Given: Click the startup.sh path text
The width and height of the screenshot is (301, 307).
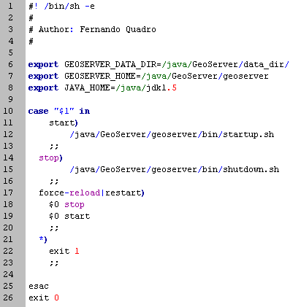Looking at the screenshot, I should click(172, 134).
